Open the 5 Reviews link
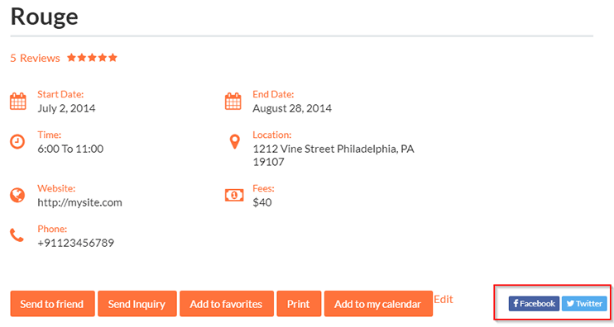The height and width of the screenshot is (327, 614). click(x=35, y=58)
